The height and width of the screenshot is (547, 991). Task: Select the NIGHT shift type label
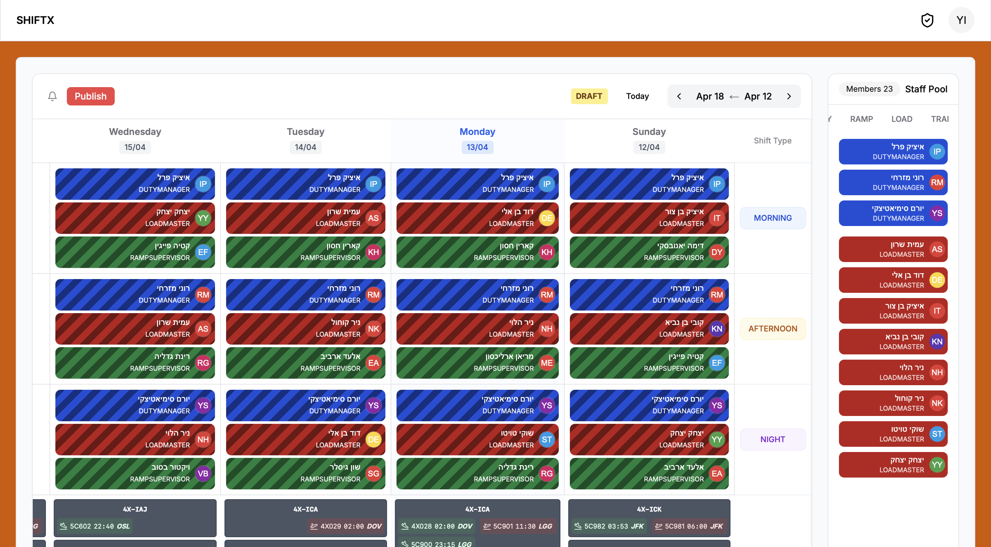coord(772,439)
